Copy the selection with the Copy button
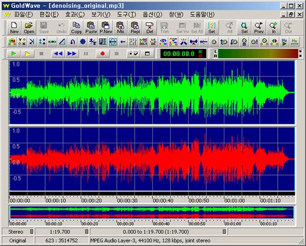 tap(76, 27)
